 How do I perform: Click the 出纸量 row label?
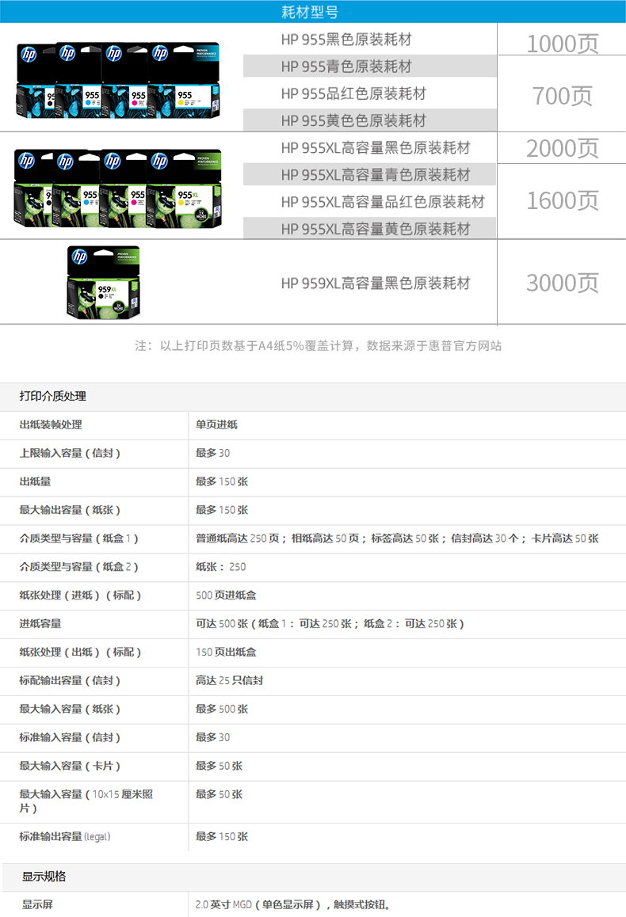(x=35, y=481)
